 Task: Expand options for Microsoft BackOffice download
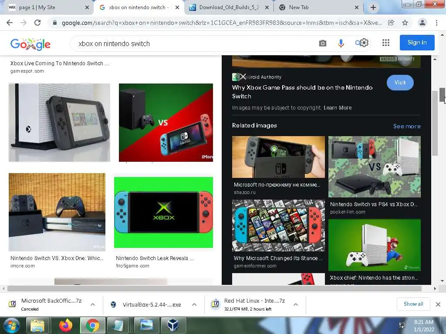pyautogui.click(x=93, y=304)
